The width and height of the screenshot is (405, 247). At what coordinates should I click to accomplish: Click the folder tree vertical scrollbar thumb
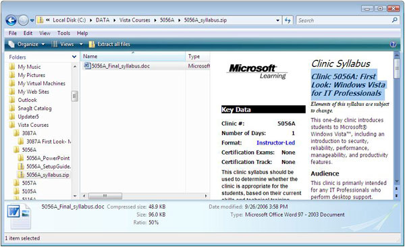(75, 96)
